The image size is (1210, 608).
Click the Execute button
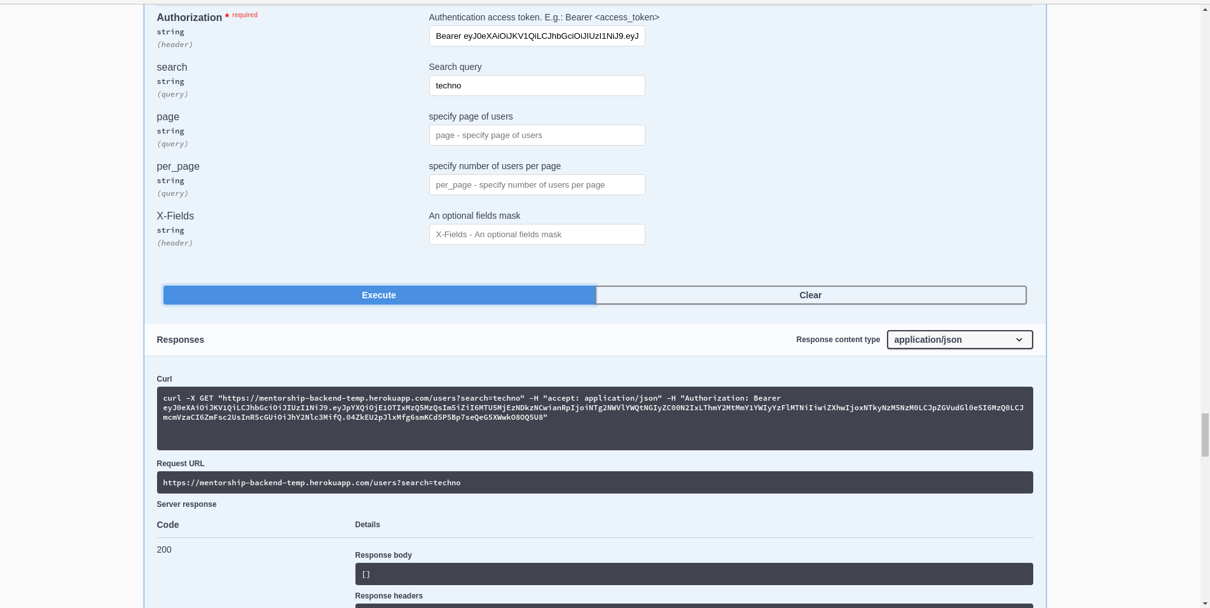(378, 295)
